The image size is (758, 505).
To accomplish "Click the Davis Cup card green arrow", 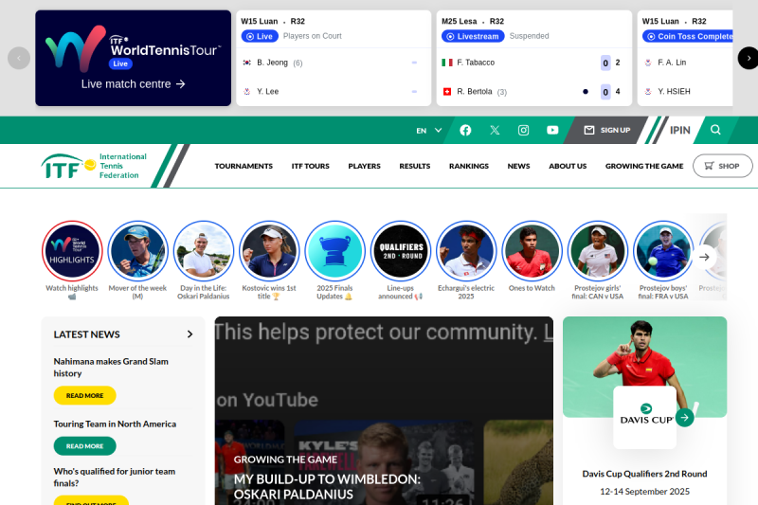I will [684, 418].
